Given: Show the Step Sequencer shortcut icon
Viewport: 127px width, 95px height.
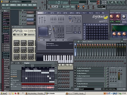Looking at the screenshot, I should tap(112, 2).
